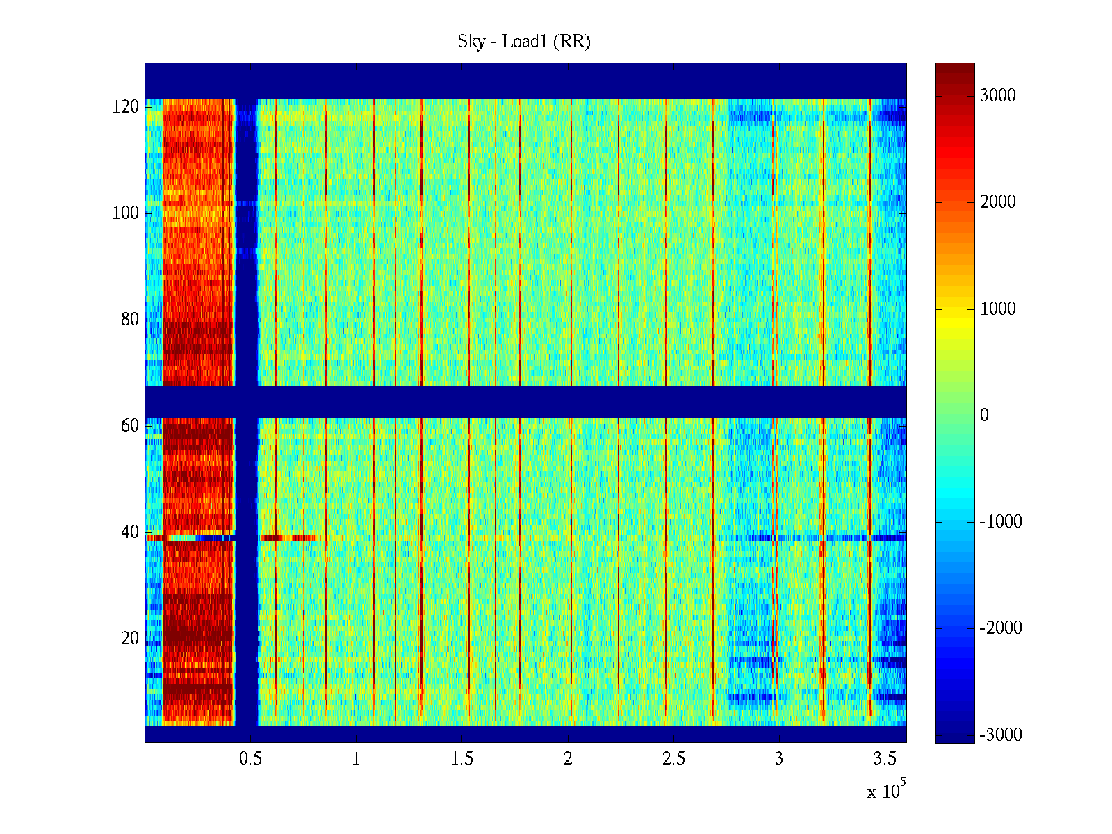This screenshot has height=834, width=1112.
Task: Select the y-axis tick label 100
Action: (x=126, y=213)
